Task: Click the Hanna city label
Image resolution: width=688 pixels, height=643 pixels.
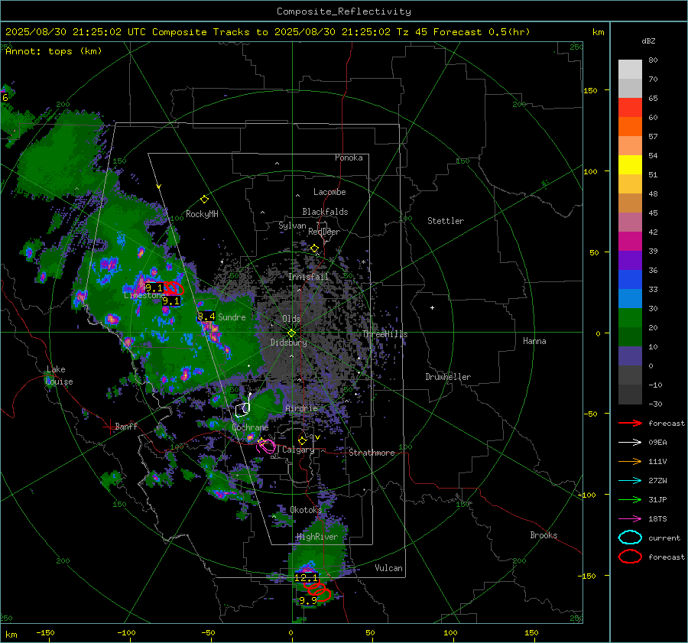Action: point(534,341)
